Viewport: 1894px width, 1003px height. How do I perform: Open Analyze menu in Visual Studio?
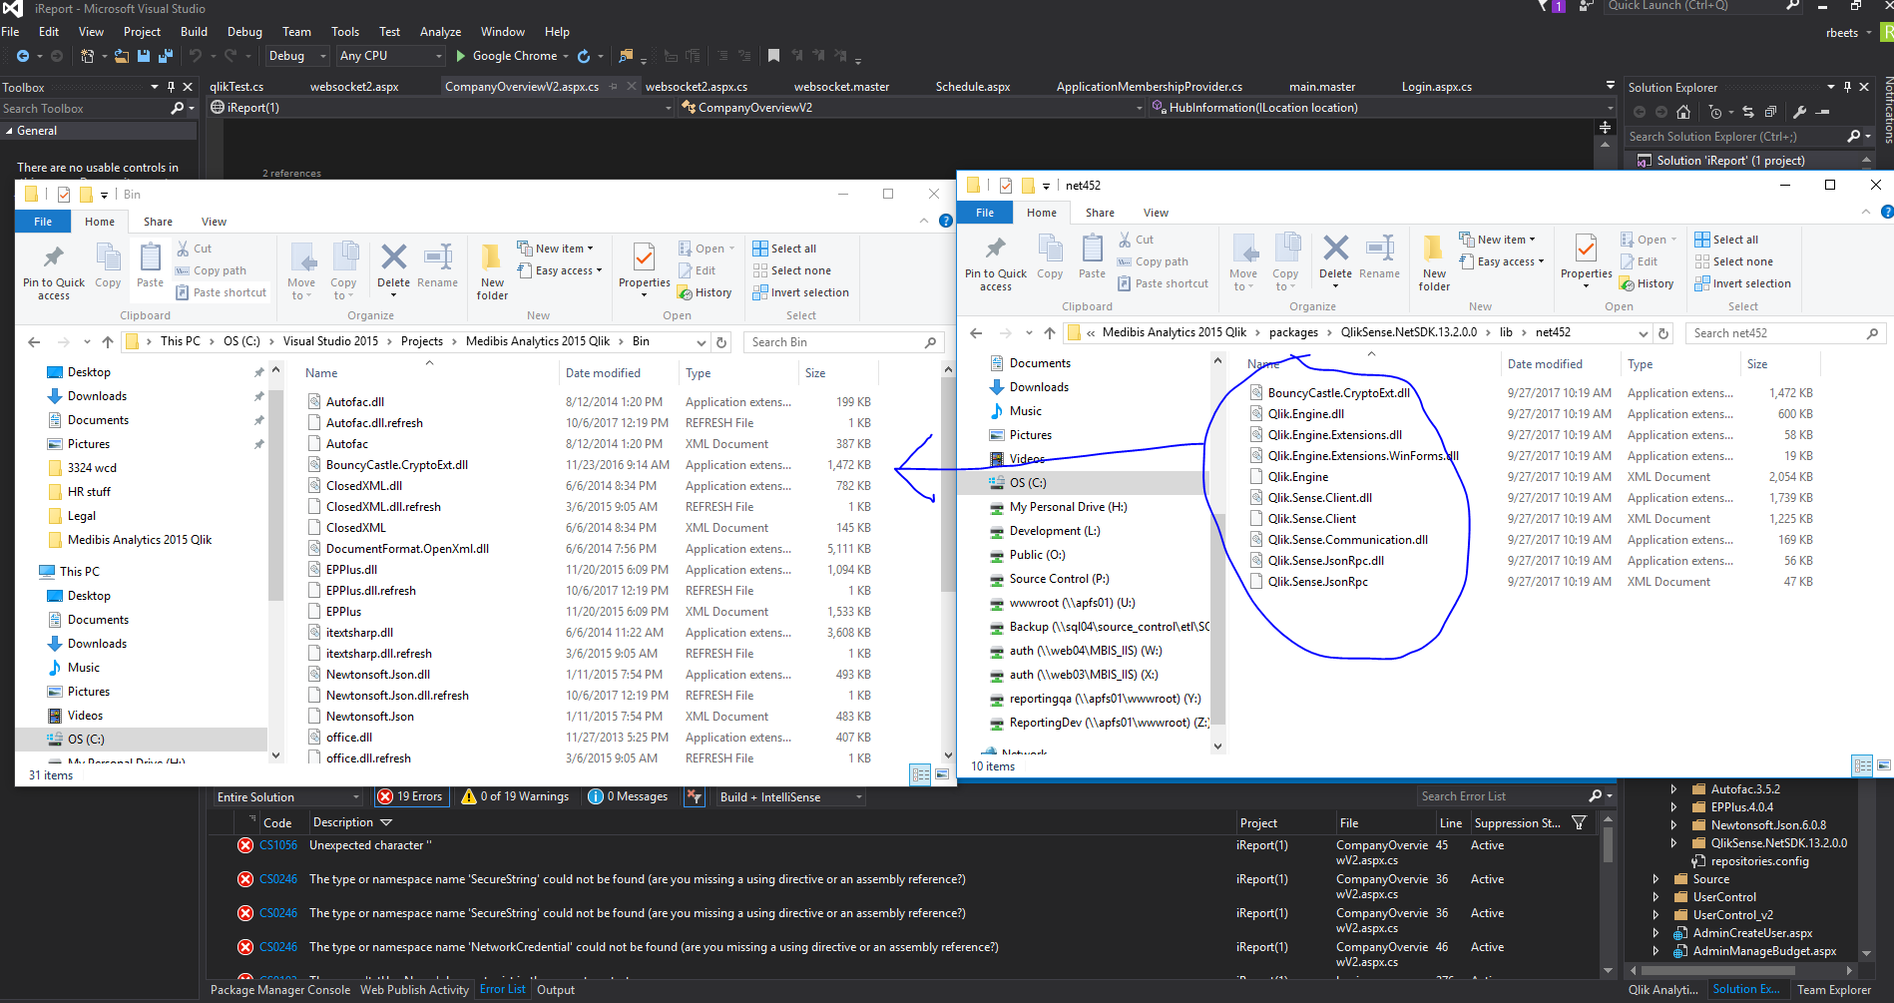pyautogui.click(x=440, y=32)
